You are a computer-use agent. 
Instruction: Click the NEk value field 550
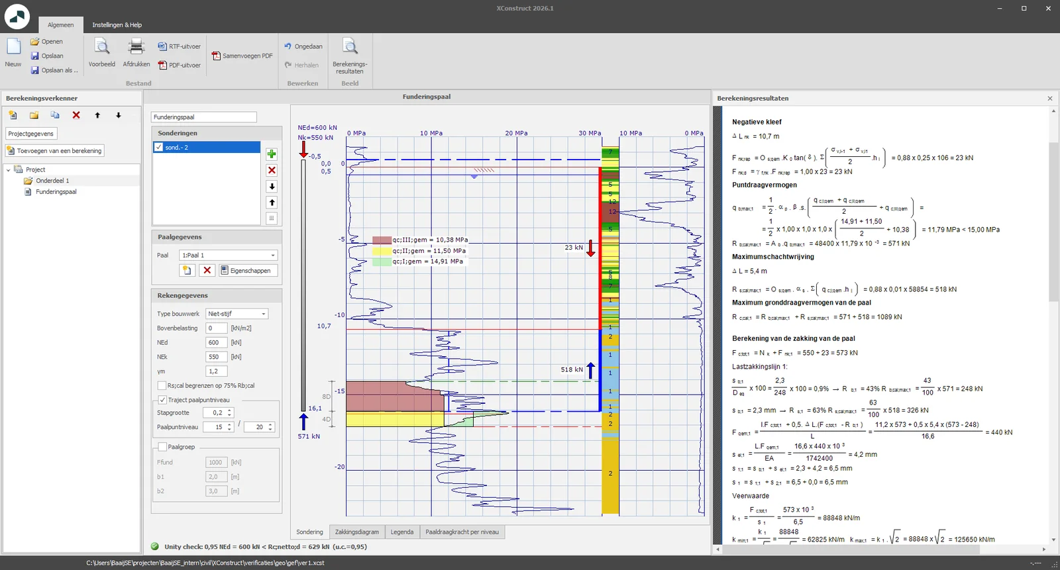point(217,357)
